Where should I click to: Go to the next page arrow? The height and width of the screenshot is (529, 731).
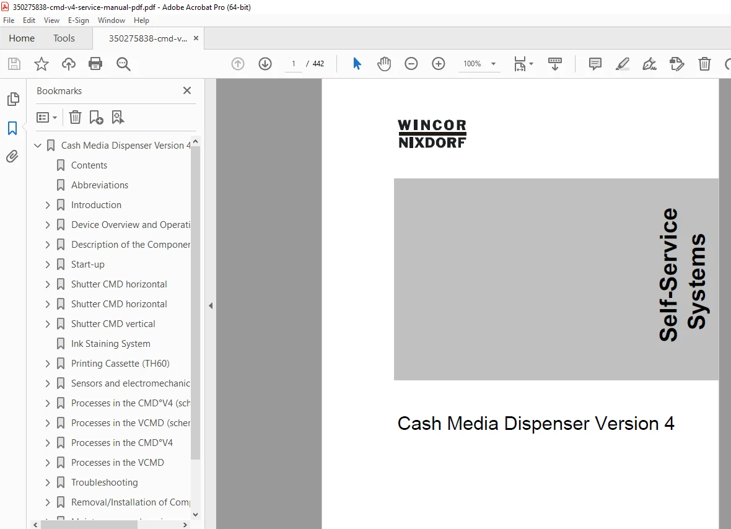265,64
